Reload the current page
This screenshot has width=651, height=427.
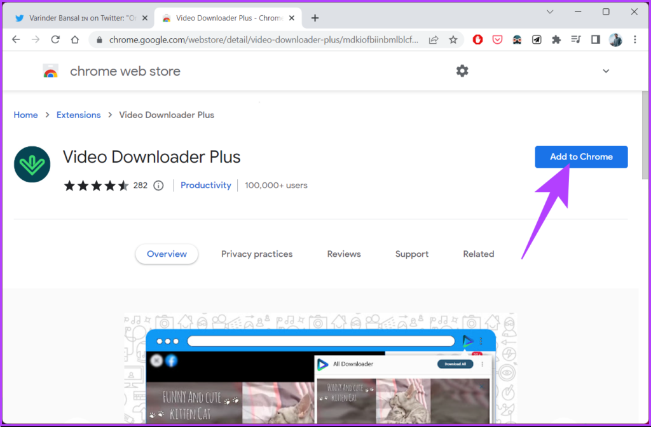tap(55, 39)
